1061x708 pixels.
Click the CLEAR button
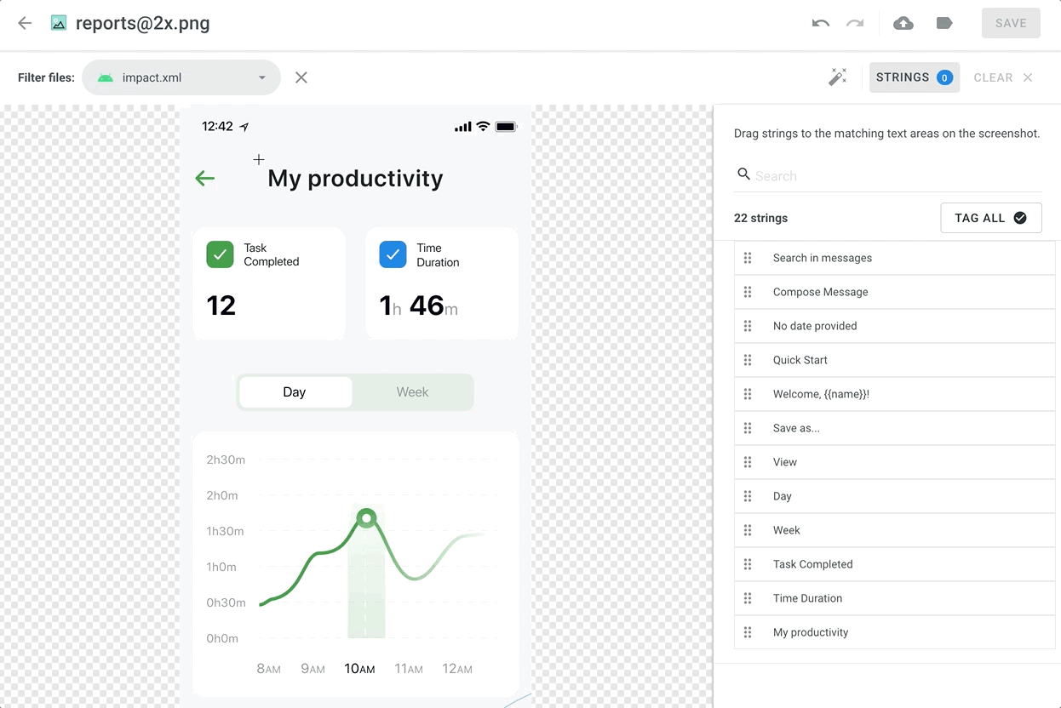coord(1002,77)
